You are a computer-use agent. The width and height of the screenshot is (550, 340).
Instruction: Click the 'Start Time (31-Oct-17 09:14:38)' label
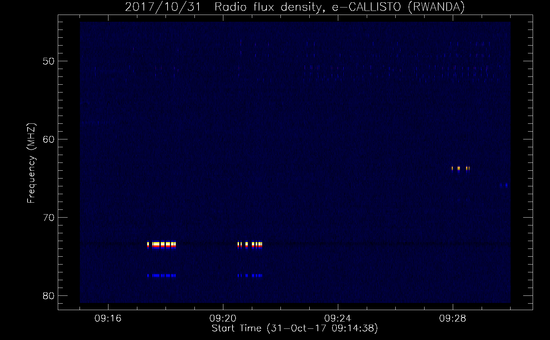(295, 328)
